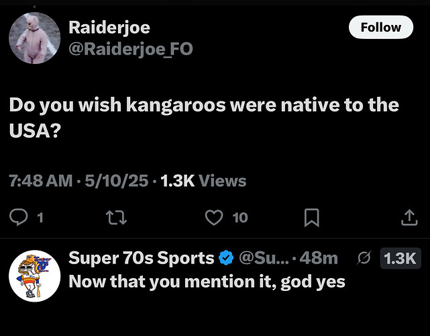Open the 1.3K view count badge on reply

(x=400, y=258)
